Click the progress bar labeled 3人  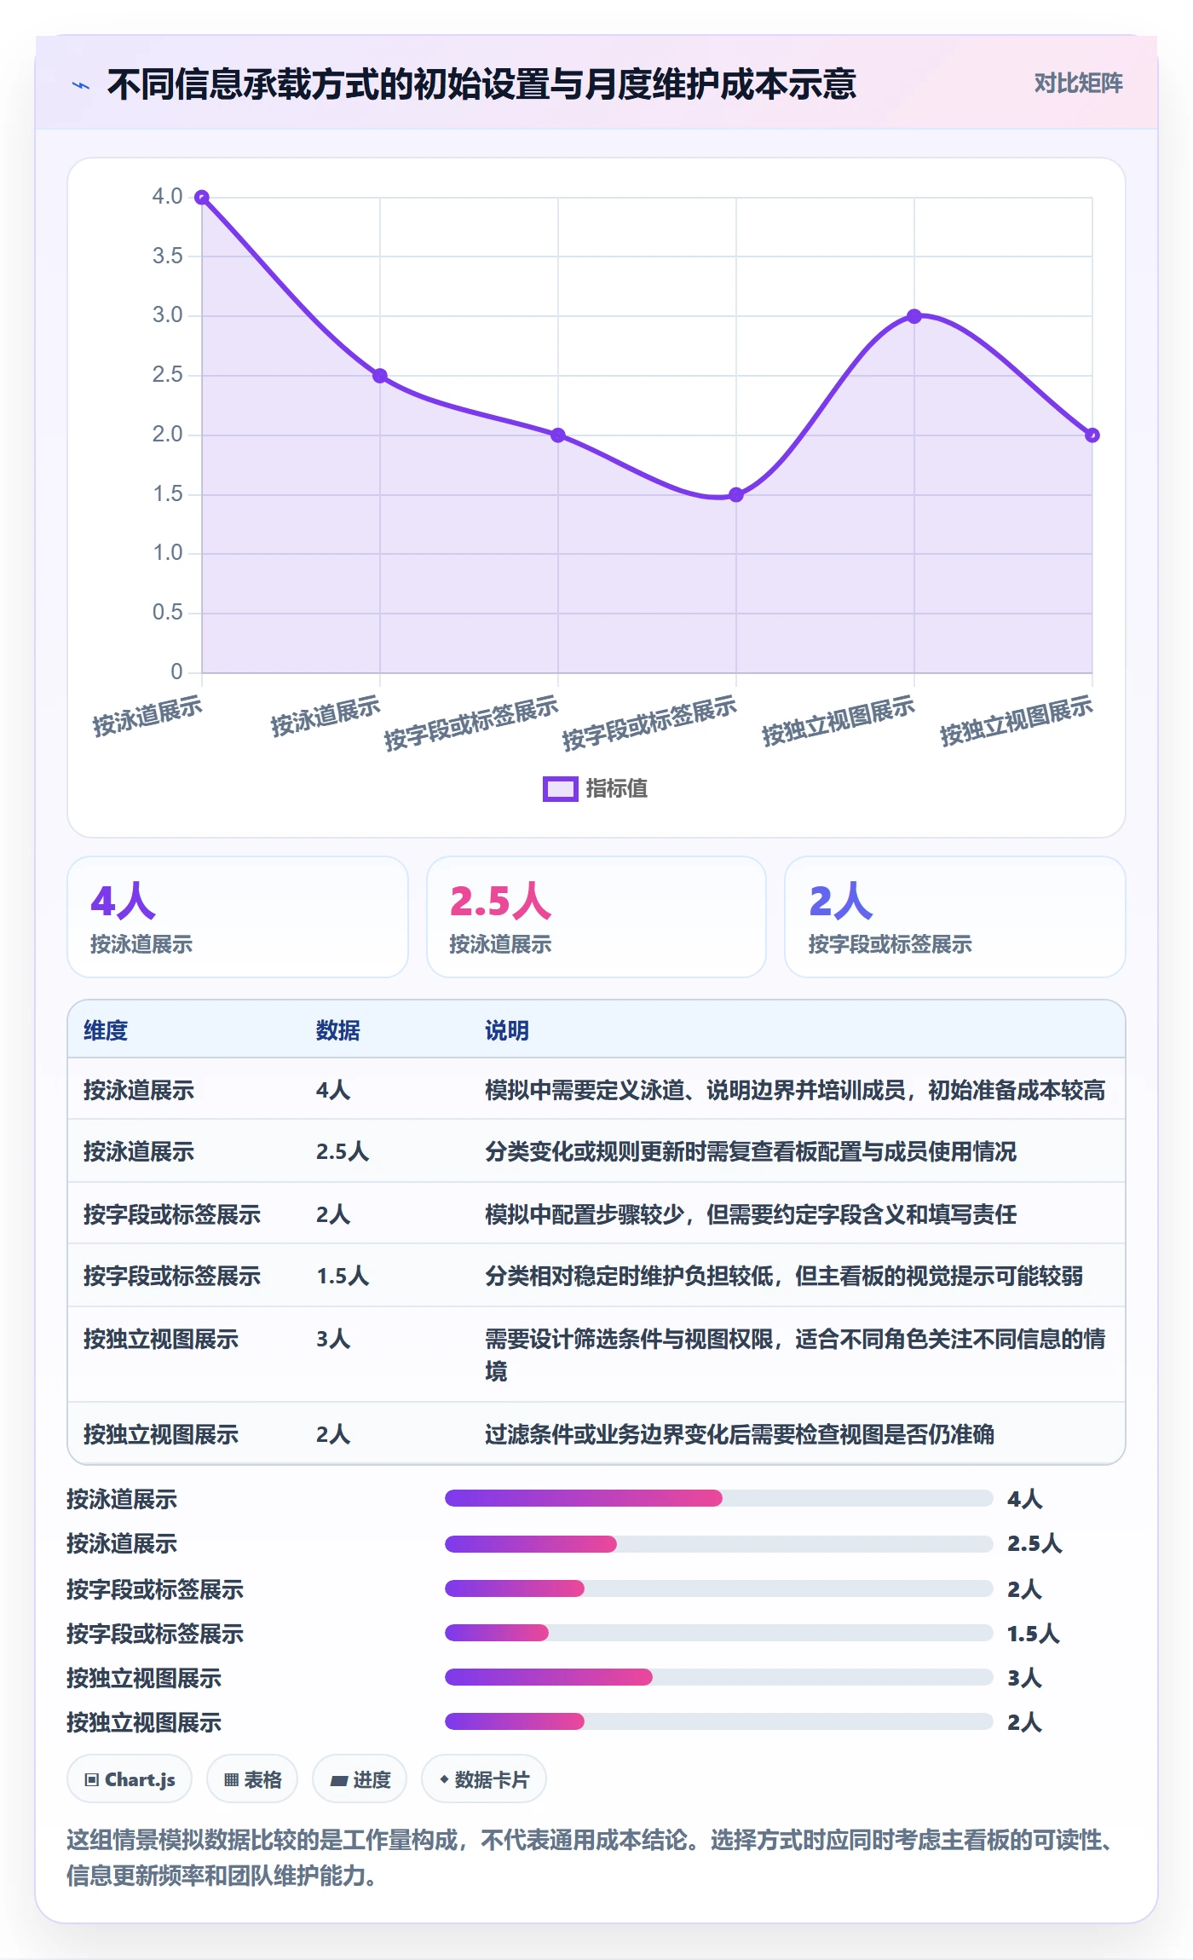(719, 1677)
